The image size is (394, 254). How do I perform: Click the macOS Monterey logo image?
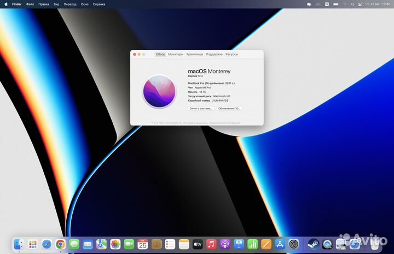click(x=159, y=91)
